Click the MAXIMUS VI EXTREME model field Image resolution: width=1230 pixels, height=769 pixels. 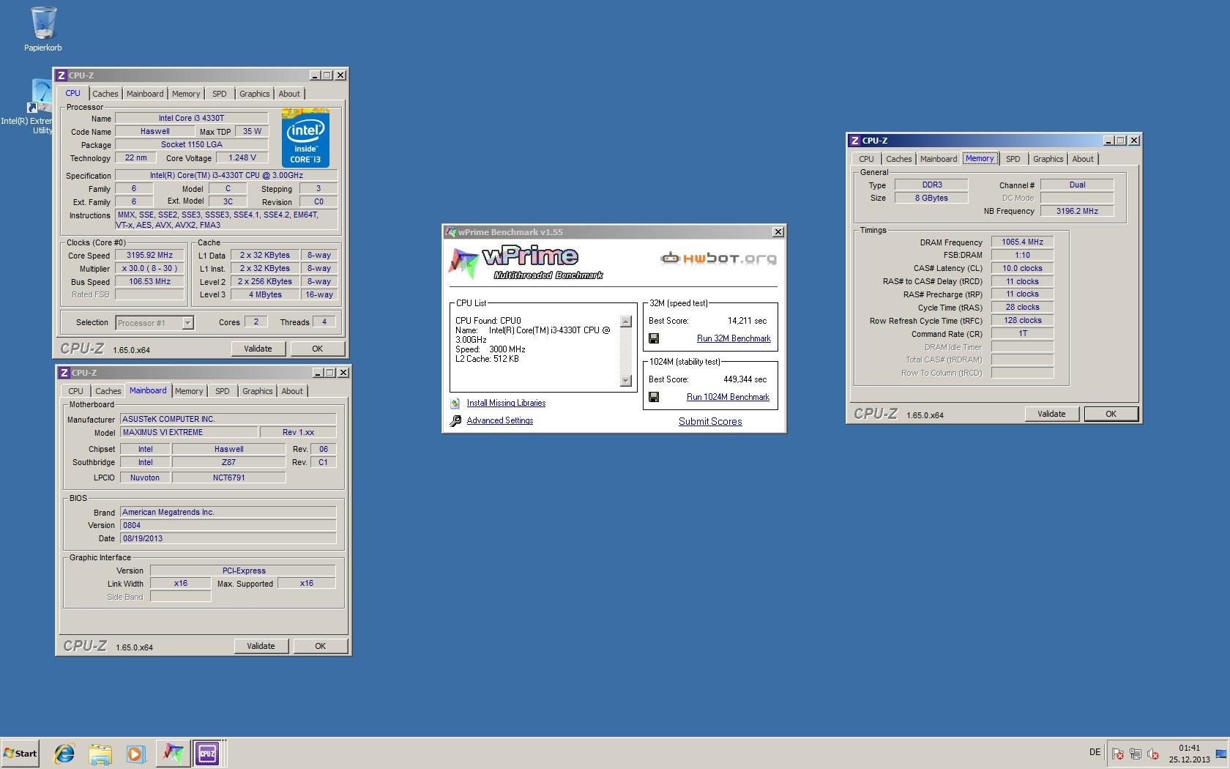pos(188,432)
